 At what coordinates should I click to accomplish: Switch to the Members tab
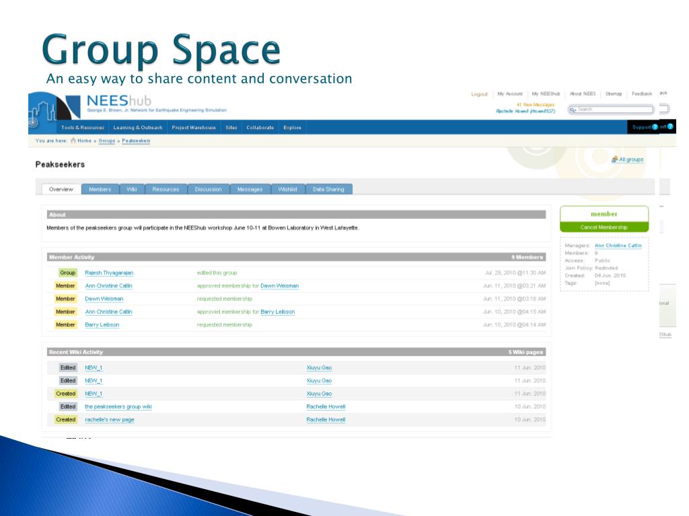100,189
